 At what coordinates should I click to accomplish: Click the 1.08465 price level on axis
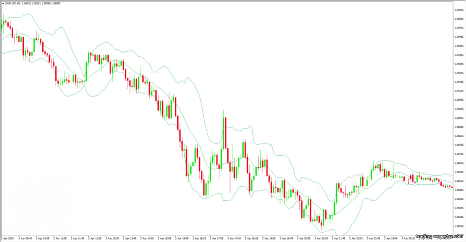tap(459, 190)
